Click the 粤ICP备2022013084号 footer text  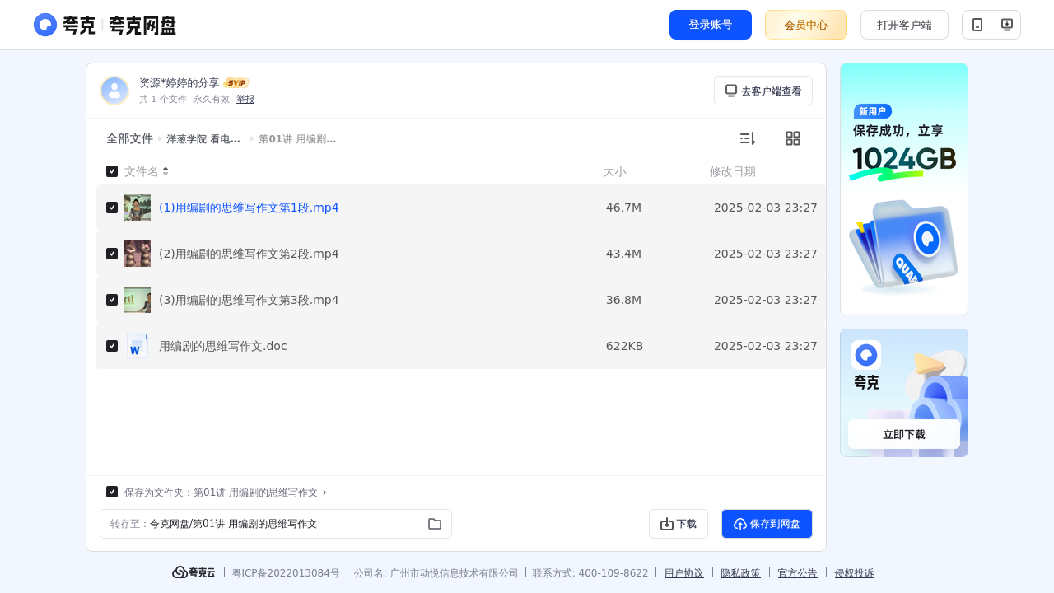coord(286,573)
